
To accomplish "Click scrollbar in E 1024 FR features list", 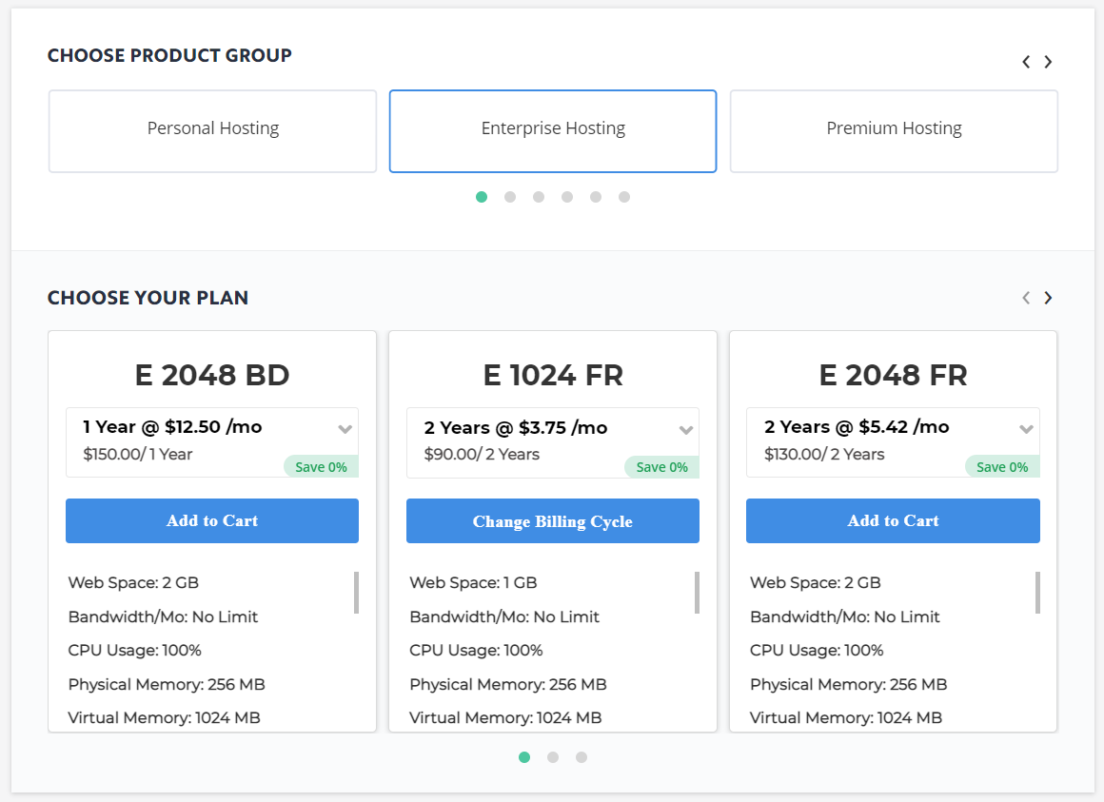I will pos(697,593).
